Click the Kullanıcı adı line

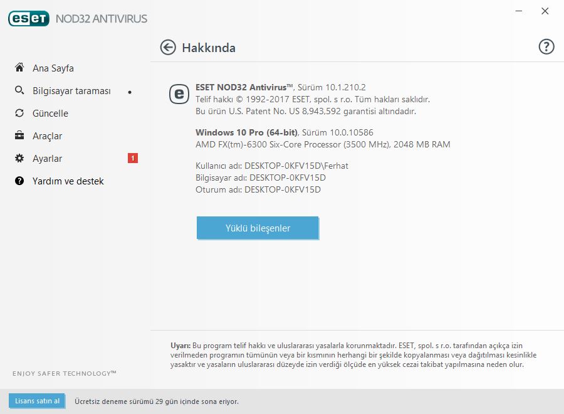pos(272,166)
